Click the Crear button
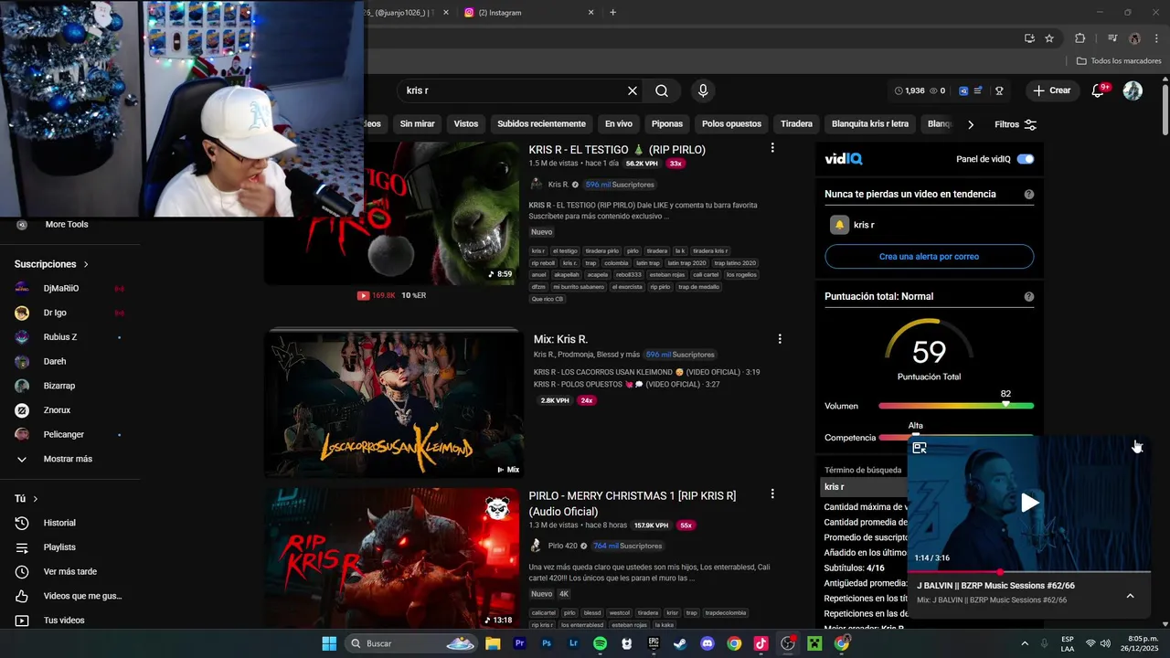 (1051, 90)
